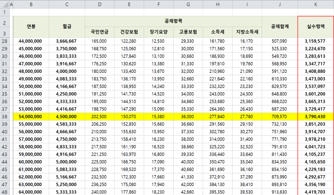
Task: Select column D header
Action: tap(100, 4)
